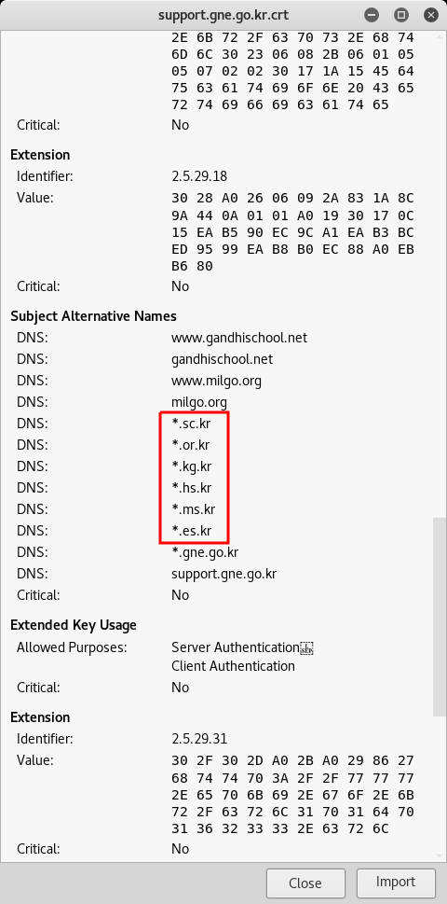Click the Subject Alternative Names heading
This screenshot has width=447, height=904.
93,316
